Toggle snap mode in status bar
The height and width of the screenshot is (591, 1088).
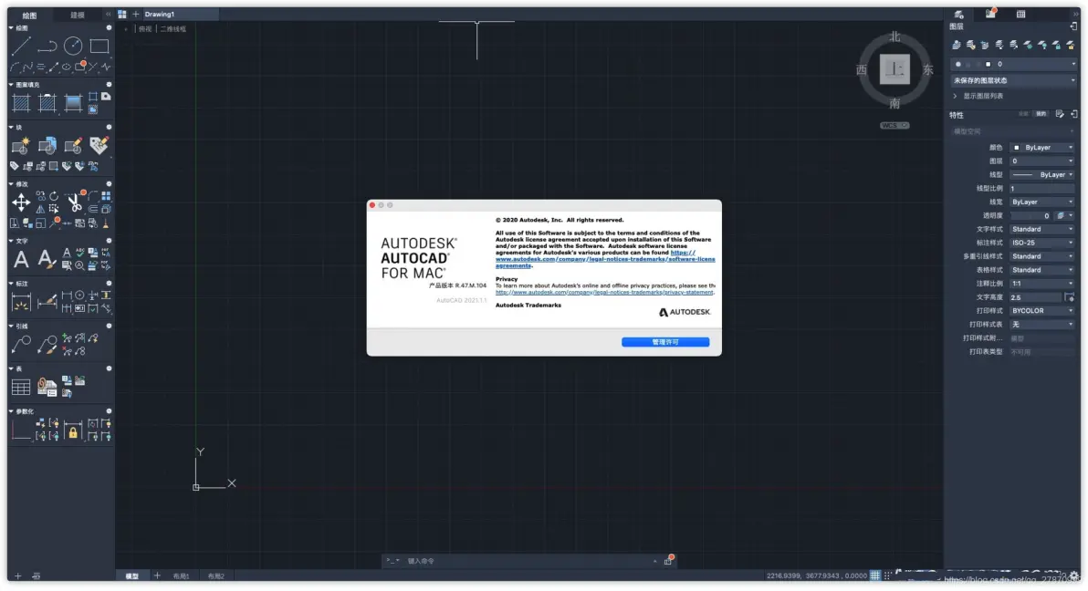(x=887, y=575)
